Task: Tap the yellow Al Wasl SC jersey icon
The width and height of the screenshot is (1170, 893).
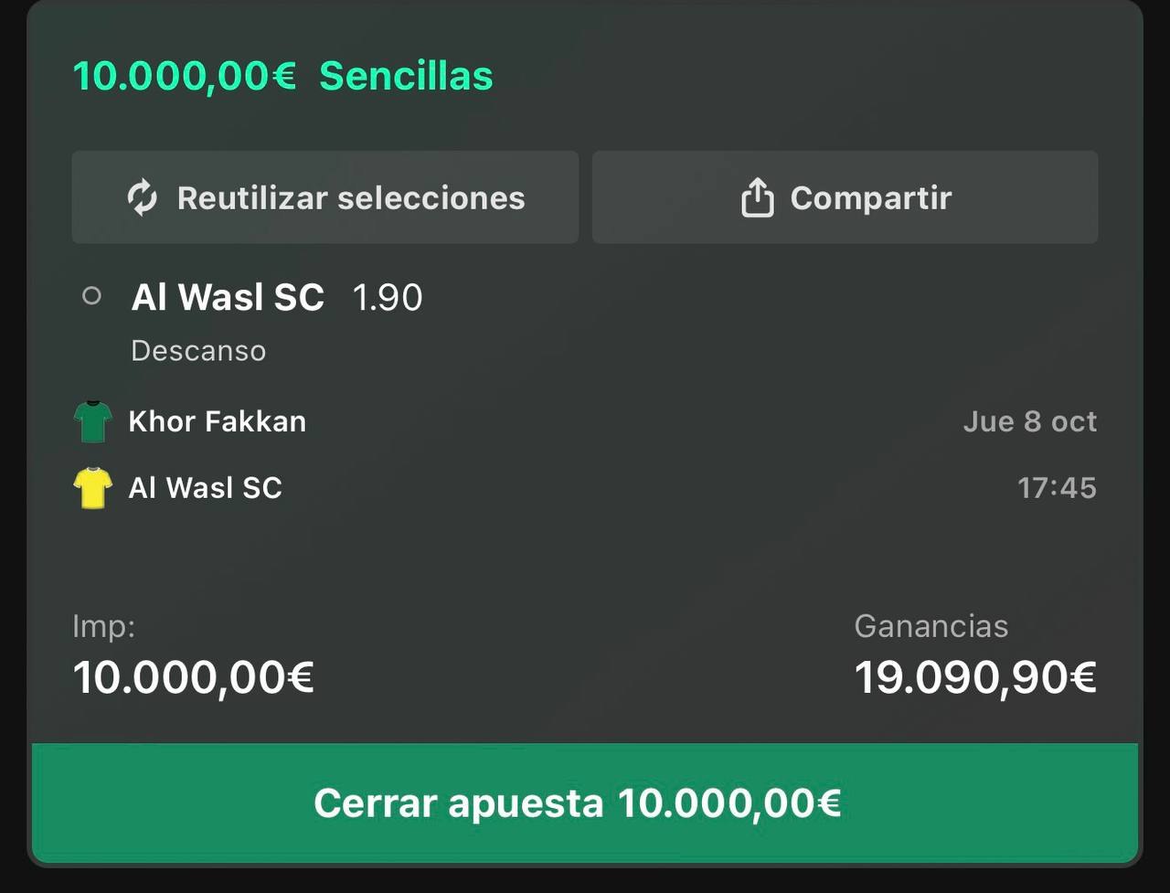Action: pos(92,487)
